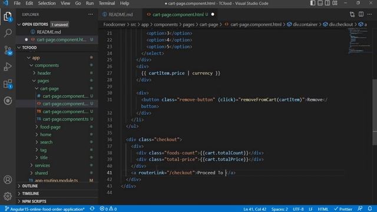Image resolution: width=377 pixels, height=212 pixels.
Task: Open the File menu
Action: tap(17, 3)
